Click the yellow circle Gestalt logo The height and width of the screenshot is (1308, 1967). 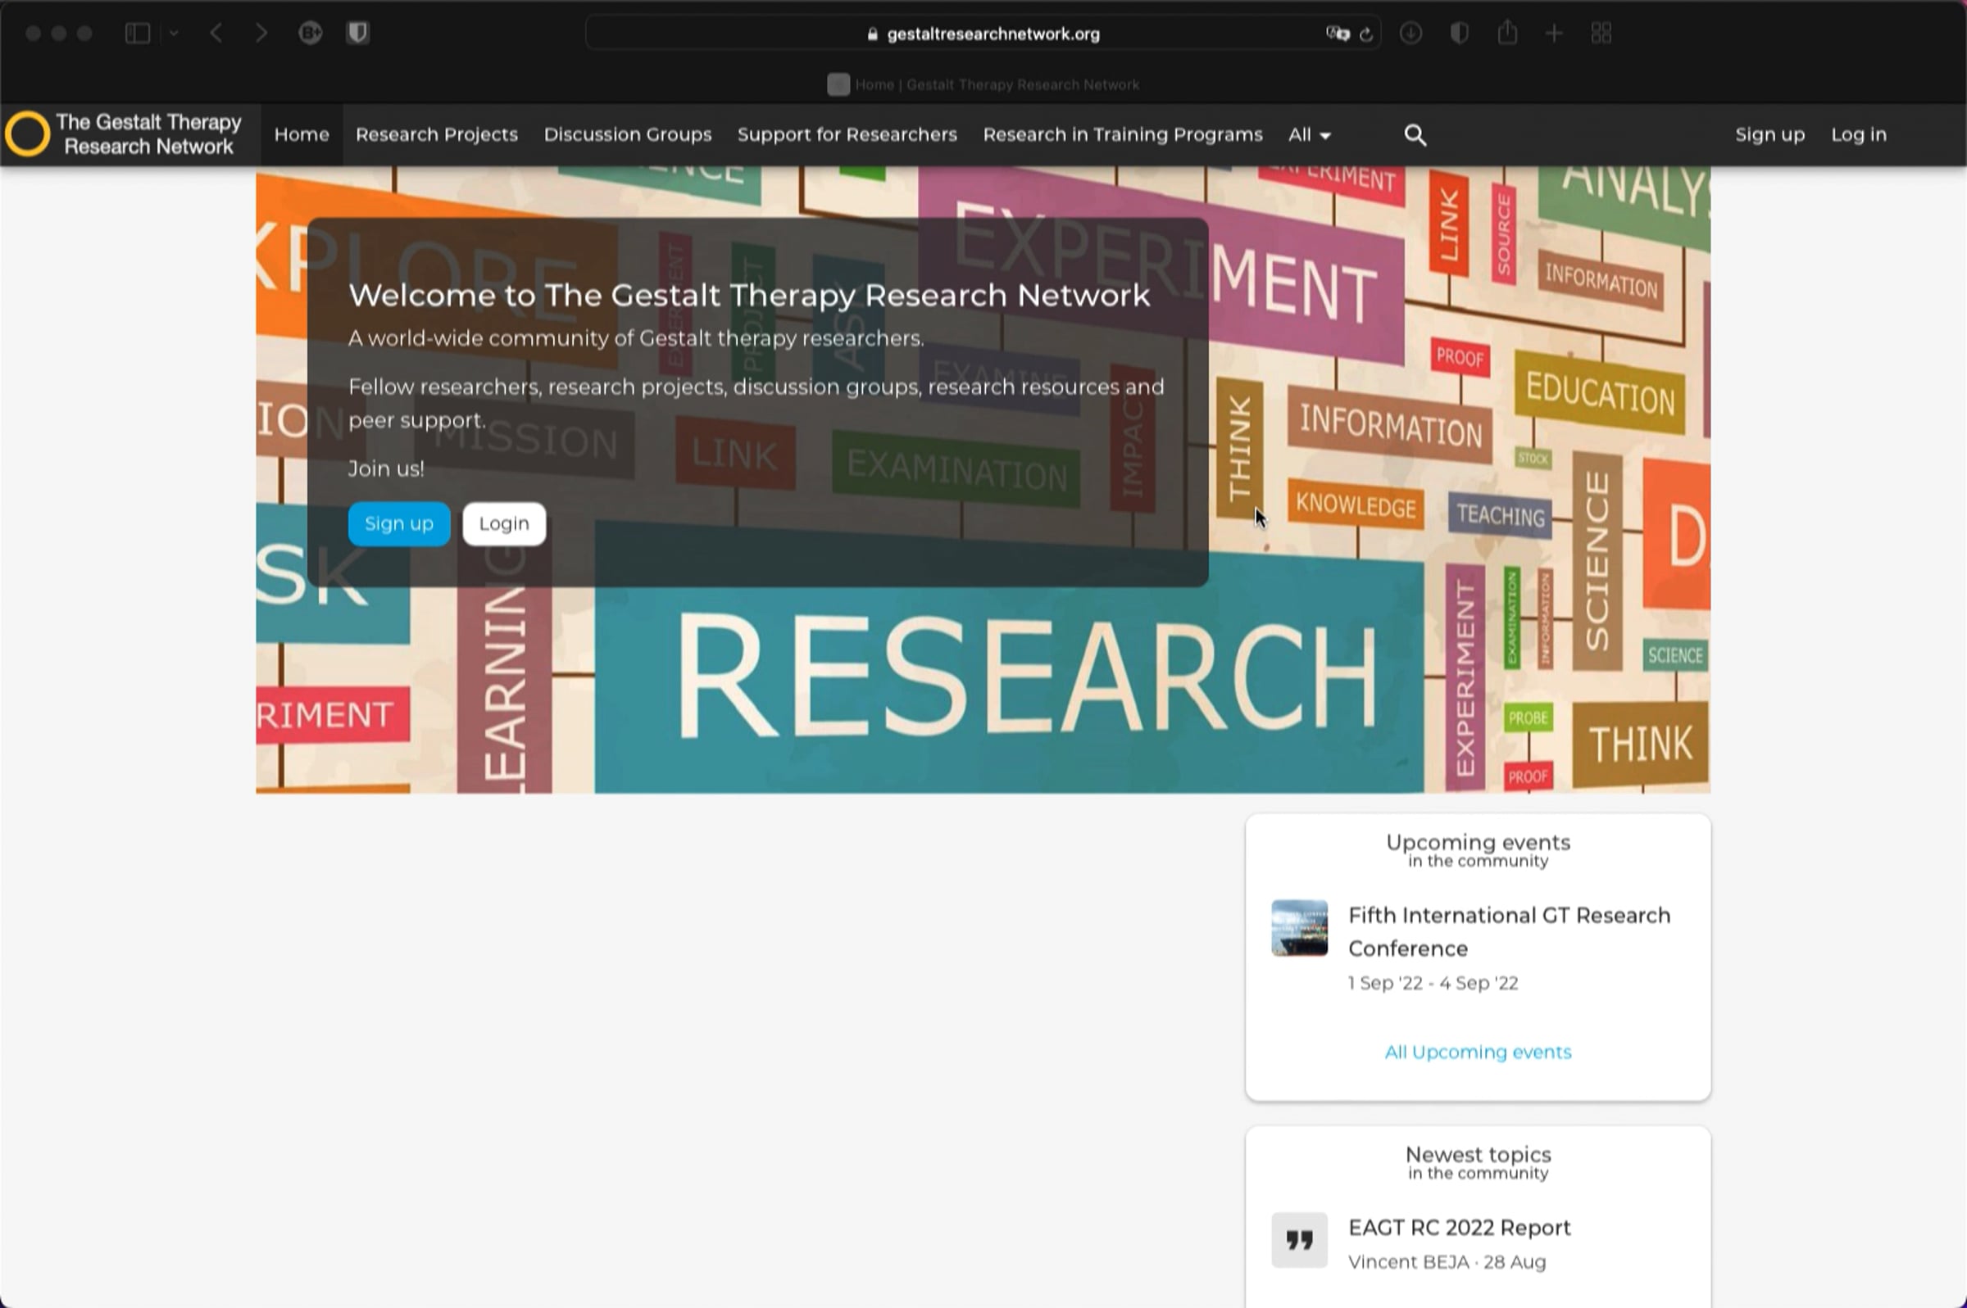pos(27,134)
